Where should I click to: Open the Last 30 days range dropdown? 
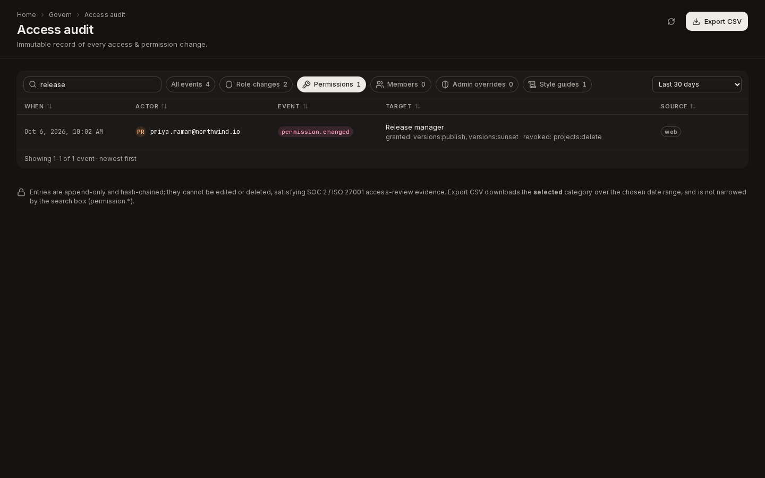coord(697,84)
